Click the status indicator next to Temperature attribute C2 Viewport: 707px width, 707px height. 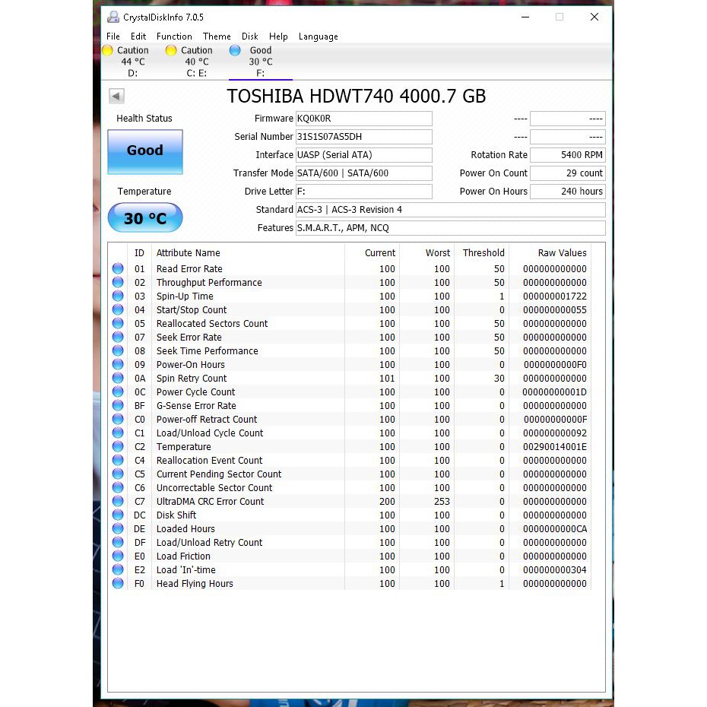click(118, 447)
